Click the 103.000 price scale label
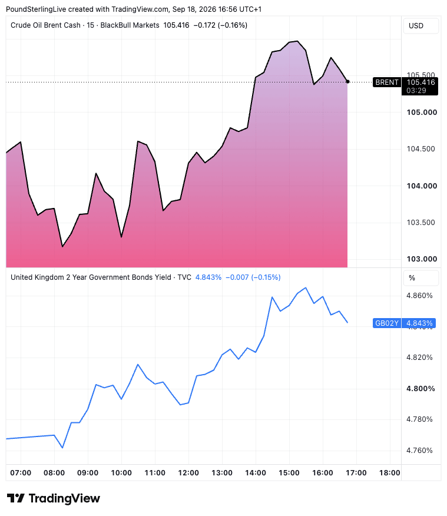 tap(422, 259)
